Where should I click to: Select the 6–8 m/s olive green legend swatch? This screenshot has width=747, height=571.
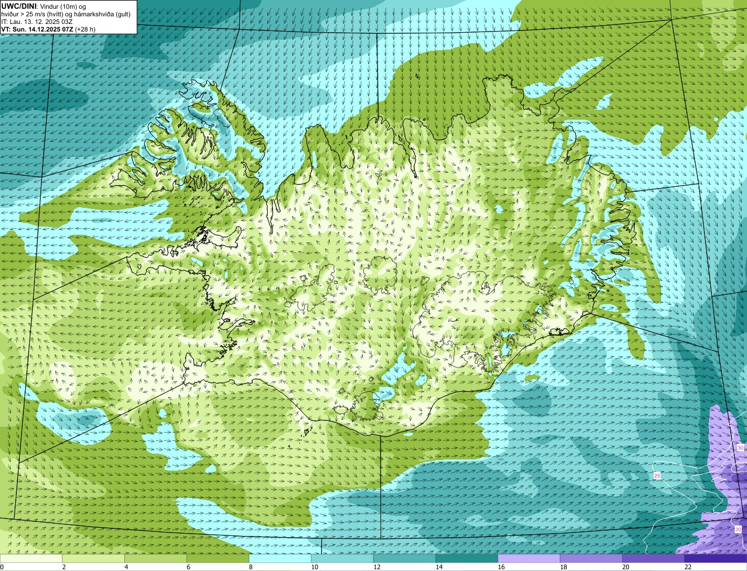point(218,559)
